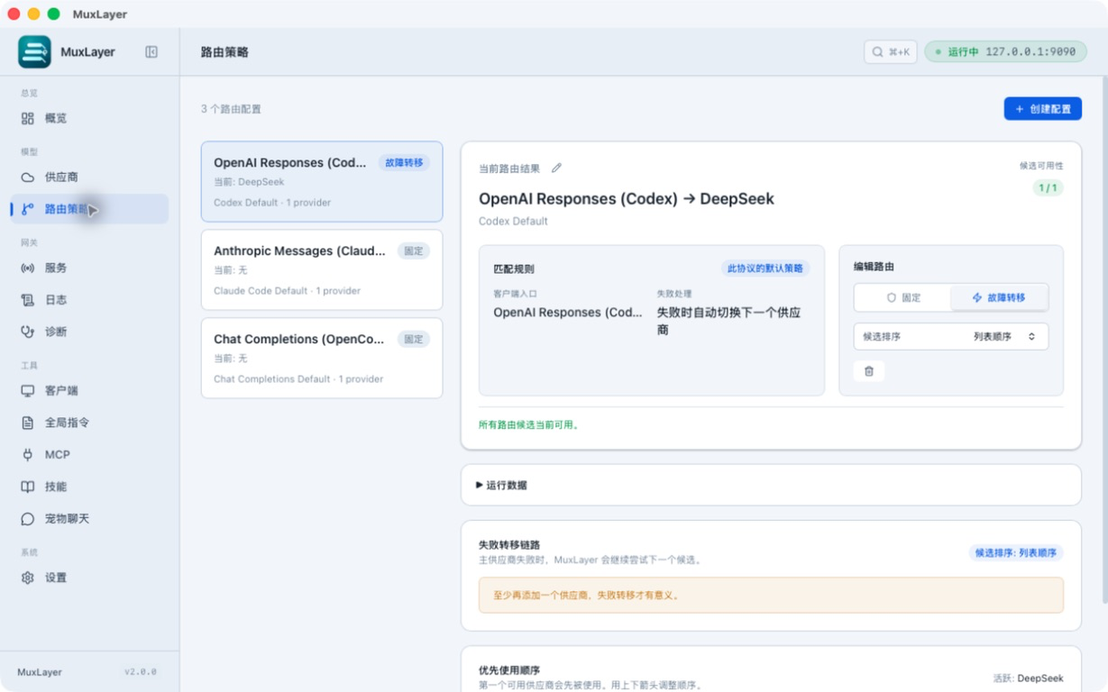Click the shield icon on 固定 option
The image size is (1108, 692).
tap(892, 297)
